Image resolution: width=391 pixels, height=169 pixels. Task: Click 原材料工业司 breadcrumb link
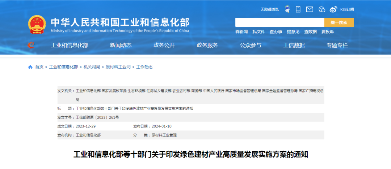pyautogui.click(x=118, y=67)
